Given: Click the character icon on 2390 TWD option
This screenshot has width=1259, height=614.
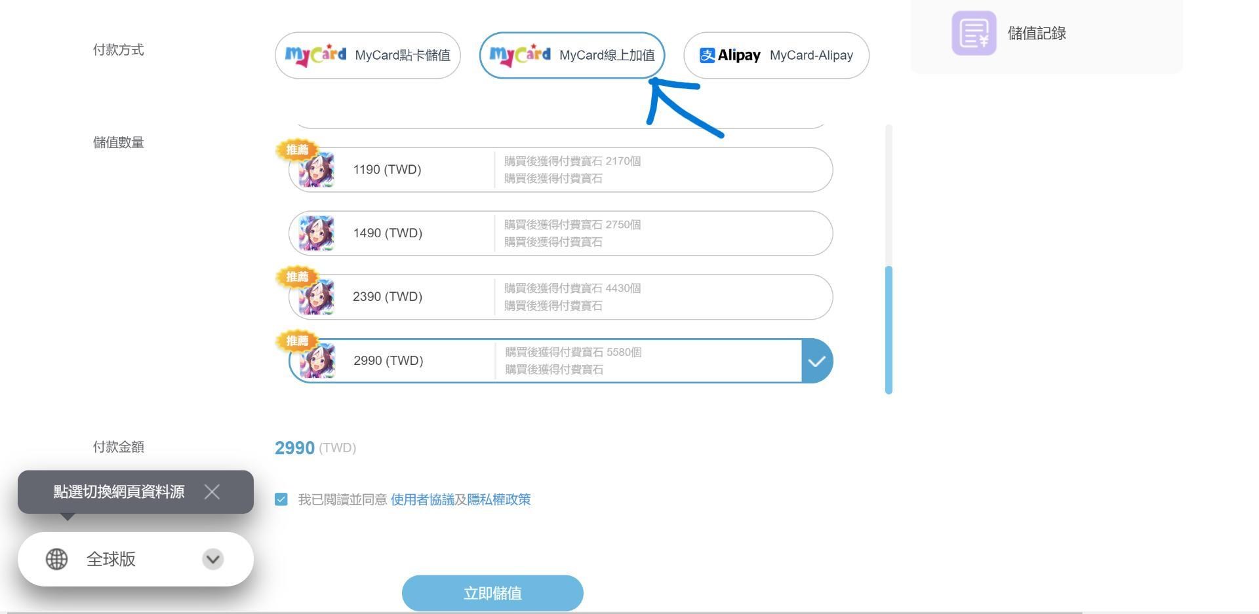Looking at the screenshot, I should (x=317, y=297).
